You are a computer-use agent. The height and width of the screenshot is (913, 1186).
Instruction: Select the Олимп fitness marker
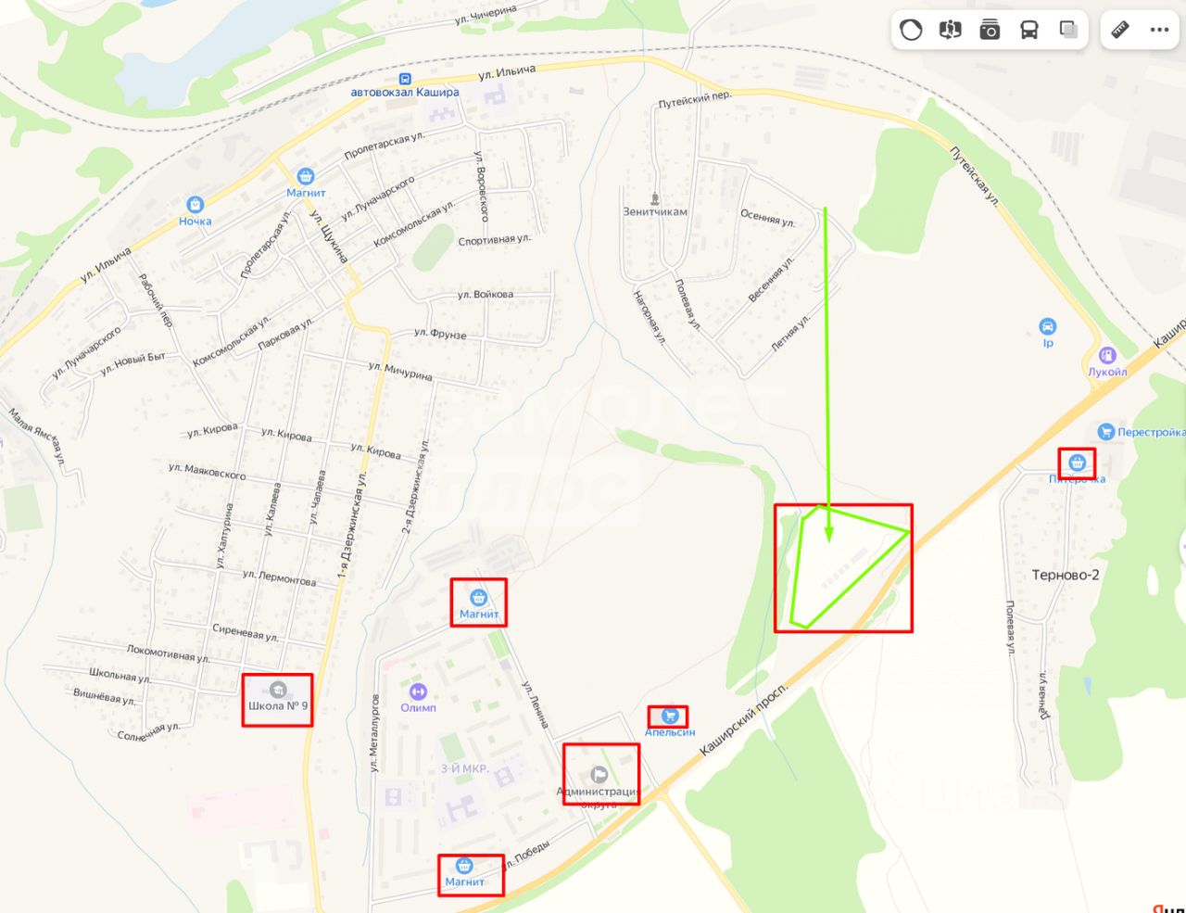click(418, 691)
